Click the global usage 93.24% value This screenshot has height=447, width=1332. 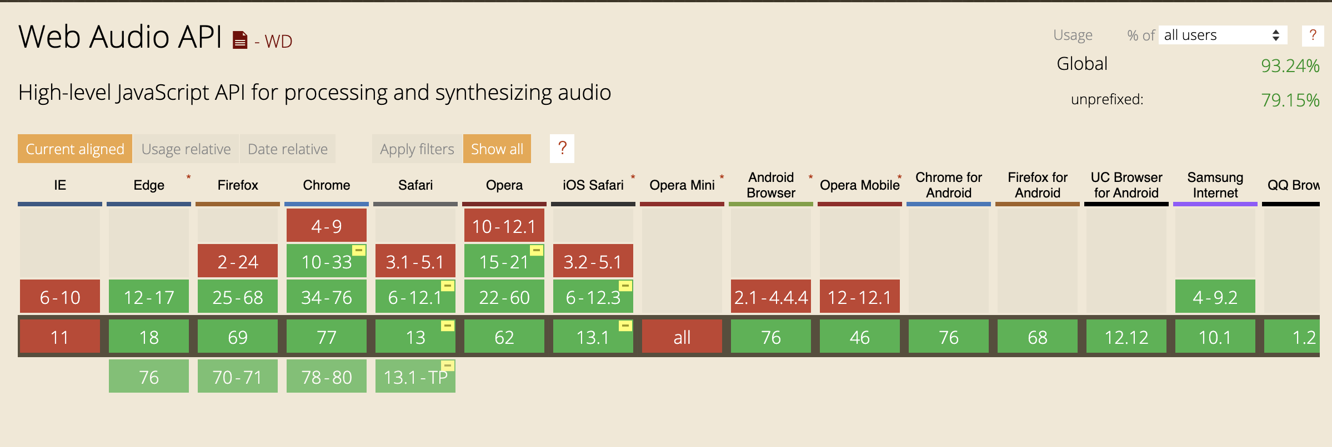1290,66
